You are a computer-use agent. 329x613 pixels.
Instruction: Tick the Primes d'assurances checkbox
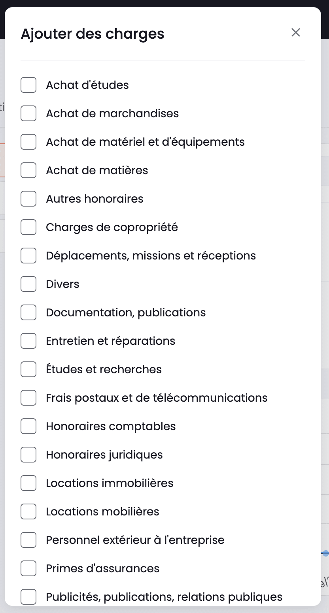[28, 568]
